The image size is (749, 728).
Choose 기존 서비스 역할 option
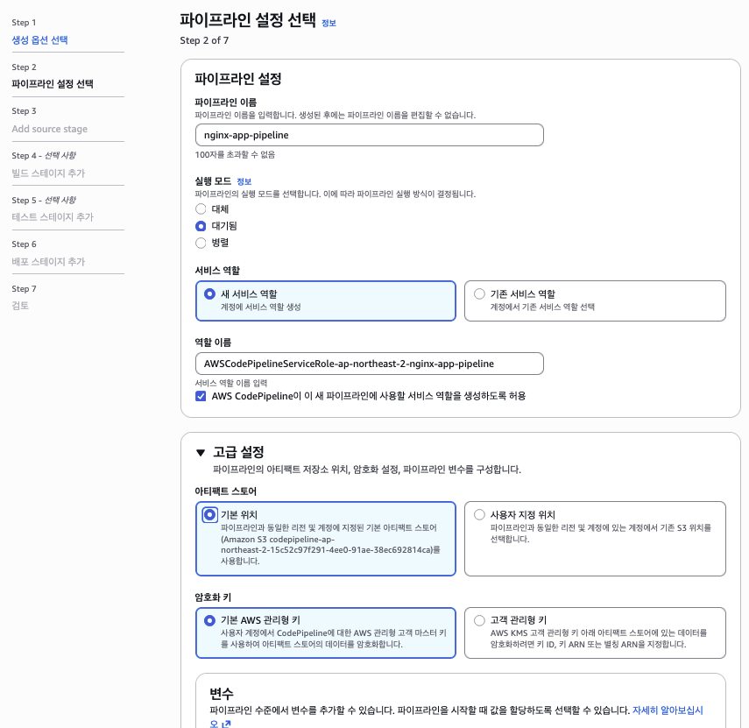point(479,294)
